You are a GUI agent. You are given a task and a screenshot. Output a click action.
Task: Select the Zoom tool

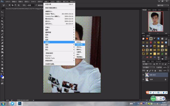coord(2,71)
